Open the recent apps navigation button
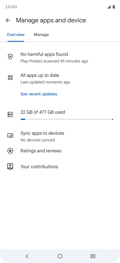The height and width of the screenshot is (263, 120). click(93, 256)
